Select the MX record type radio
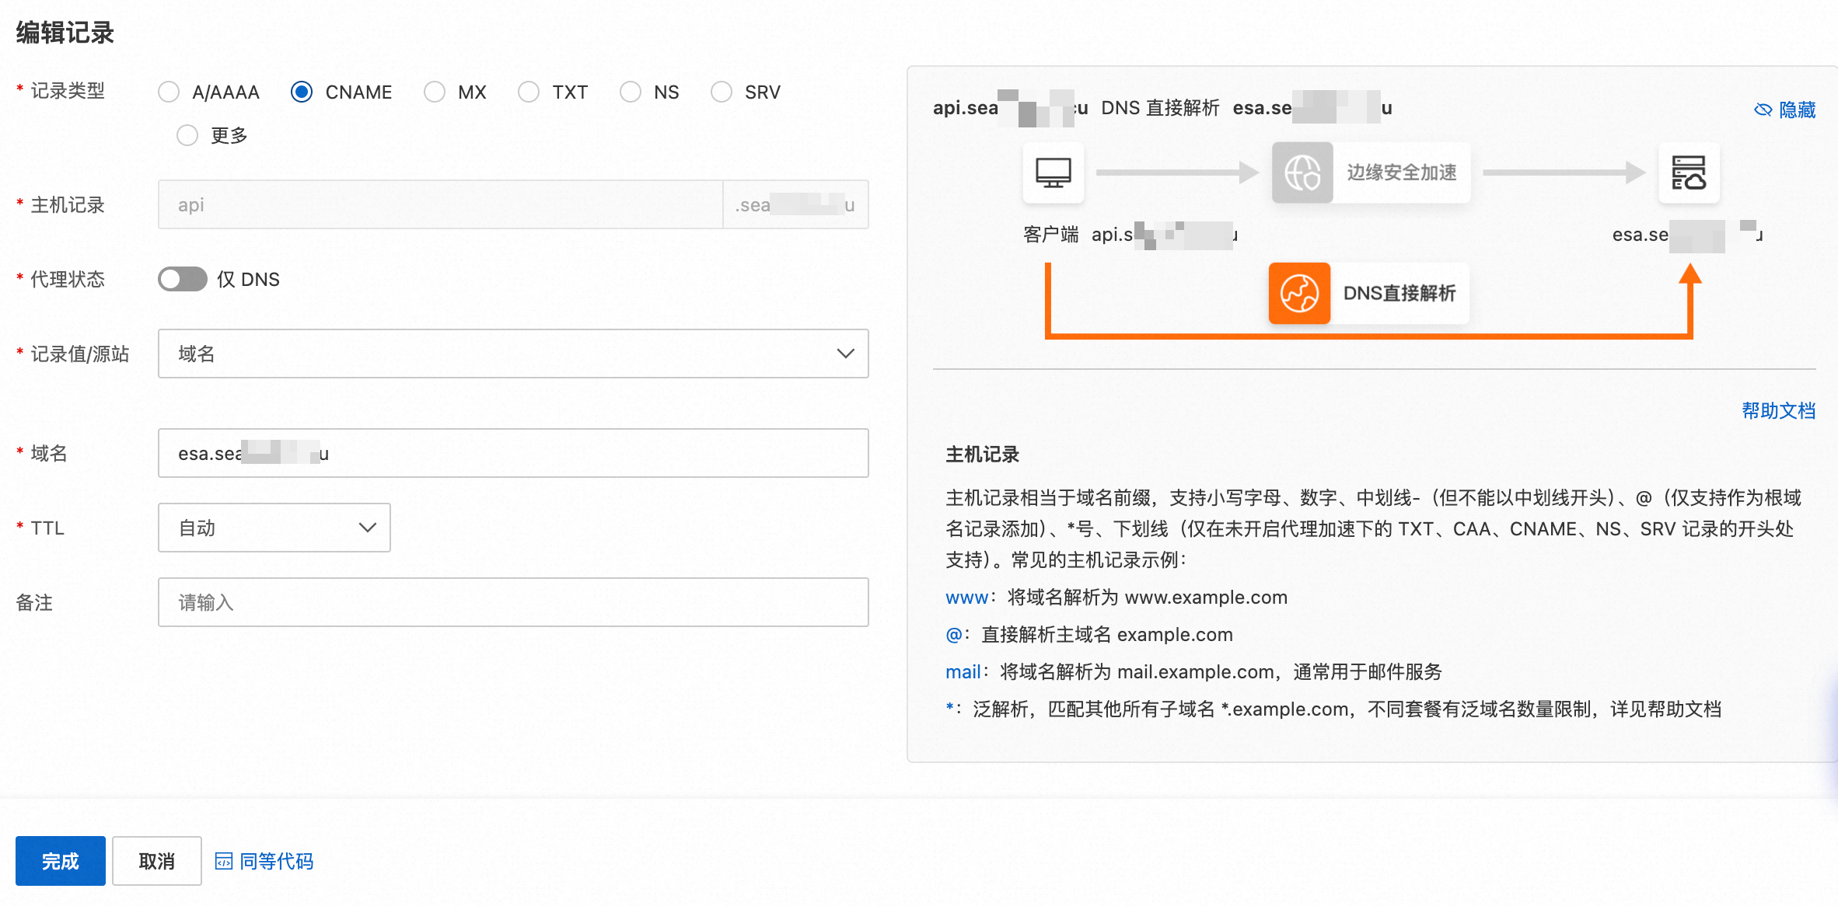The image size is (1838, 906). point(435,92)
